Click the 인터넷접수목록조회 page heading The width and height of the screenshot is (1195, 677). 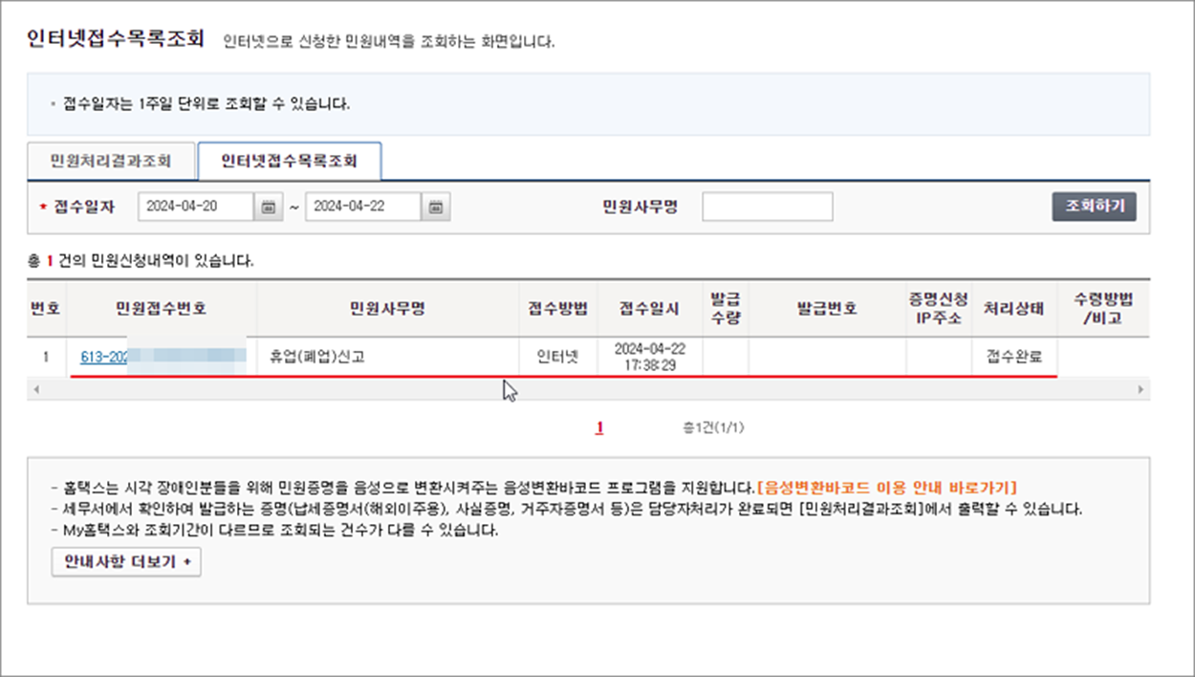(117, 39)
